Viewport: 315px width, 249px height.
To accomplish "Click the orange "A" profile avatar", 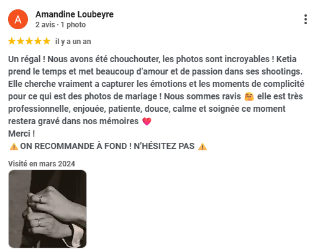I will point(18,19).
